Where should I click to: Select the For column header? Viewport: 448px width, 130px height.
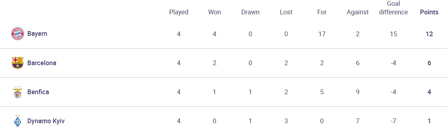click(x=322, y=12)
